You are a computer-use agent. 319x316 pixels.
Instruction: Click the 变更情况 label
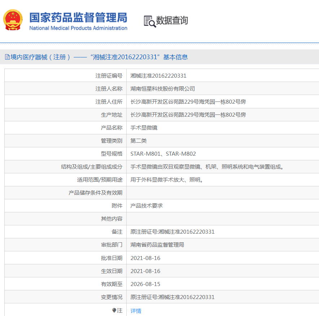pos(112,297)
